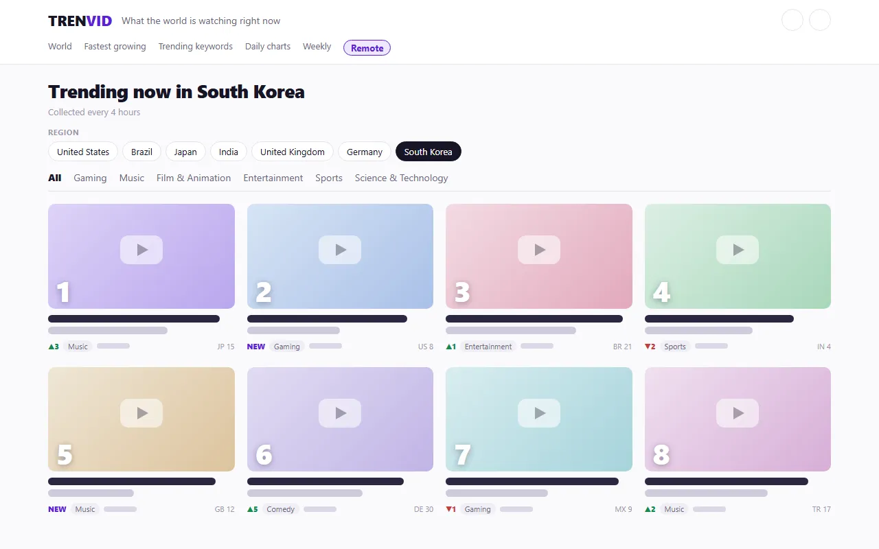This screenshot has height=549, width=879.
Task: Open the World nav link
Action: point(60,47)
